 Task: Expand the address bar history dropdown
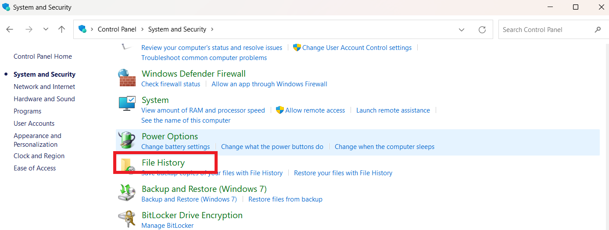tap(462, 29)
